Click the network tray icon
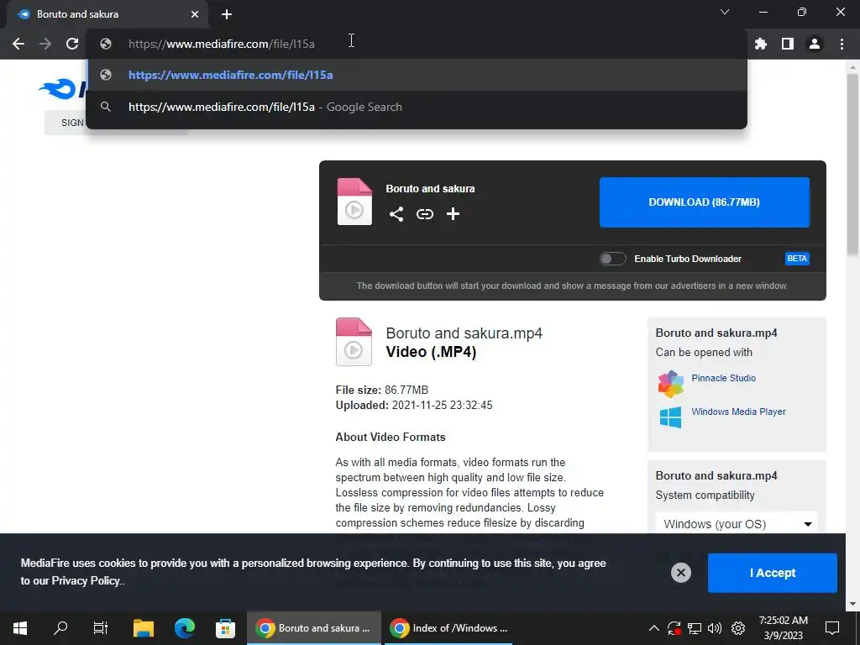This screenshot has width=860, height=645. [x=695, y=628]
